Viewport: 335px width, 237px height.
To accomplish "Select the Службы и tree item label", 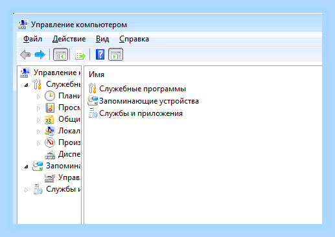I will tap(64, 189).
